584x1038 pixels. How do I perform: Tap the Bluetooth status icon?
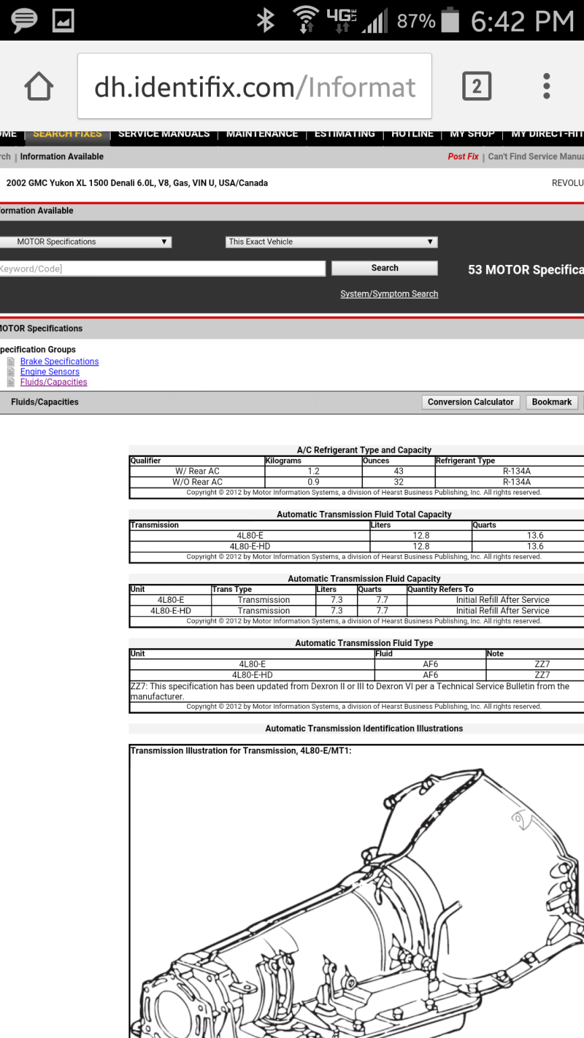pos(265,21)
